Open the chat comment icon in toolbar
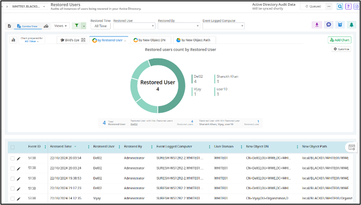The height and width of the screenshot is (205, 361). (x=328, y=25)
